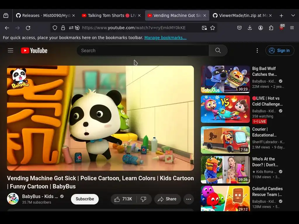Close the Vending Machine Got Sick tab
Image resolution: width=299 pixels, height=224 pixels.
pyautogui.click(x=205, y=15)
